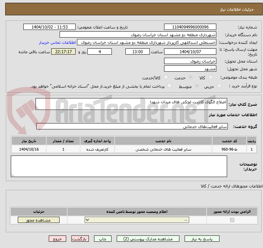Image resolution: width=263 pixels, height=248 pixels.
Task: Toggle الزامی بودن ارائه مجوز checkbox
Action: tap(232, 220)
